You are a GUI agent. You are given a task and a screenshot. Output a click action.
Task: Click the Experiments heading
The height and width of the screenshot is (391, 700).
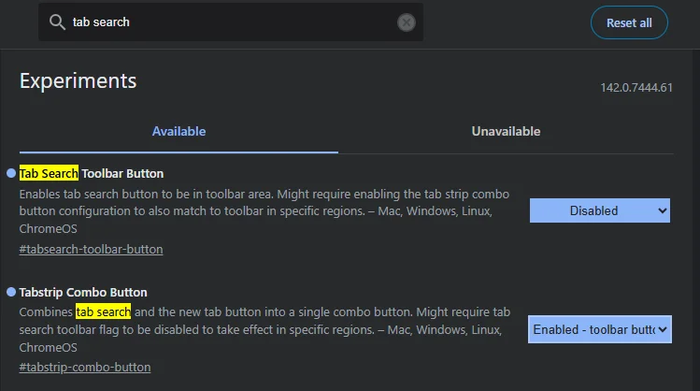(78, 80)
